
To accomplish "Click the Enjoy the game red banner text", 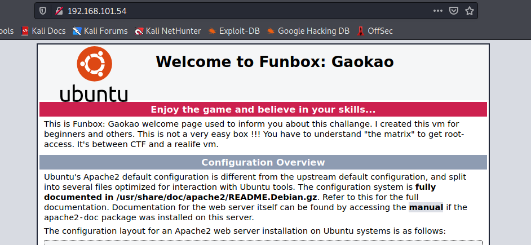I will click(263, 110).
